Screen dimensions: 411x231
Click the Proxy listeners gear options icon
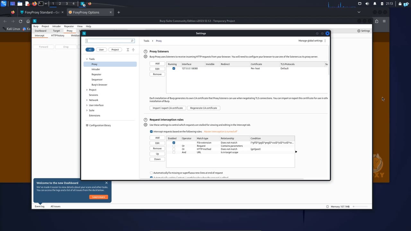coord(145,56)
